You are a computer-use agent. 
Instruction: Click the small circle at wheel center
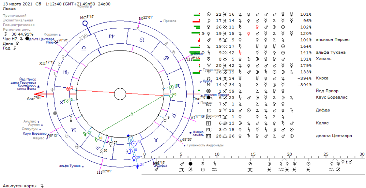tap(120, 94)
